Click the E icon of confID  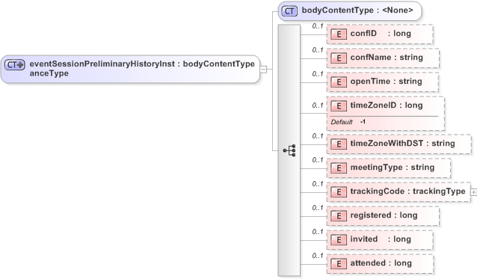click(x=338, y=34)
